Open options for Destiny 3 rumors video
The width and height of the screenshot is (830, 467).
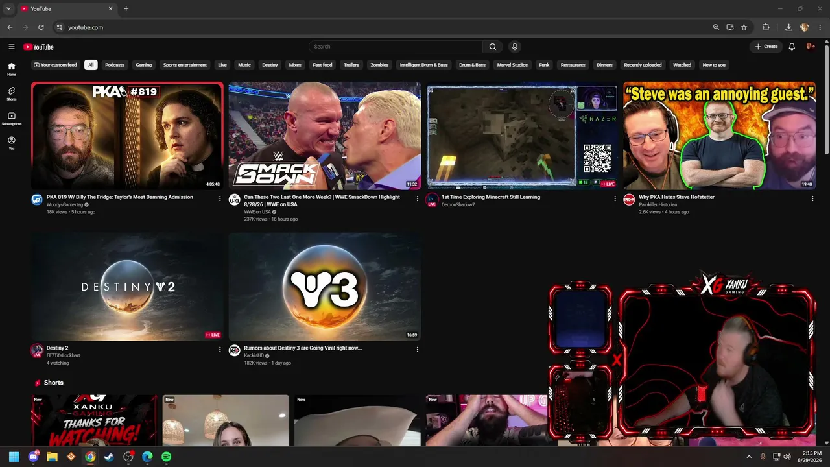418,349
